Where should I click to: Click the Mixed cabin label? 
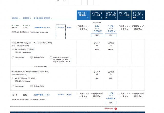109,109
